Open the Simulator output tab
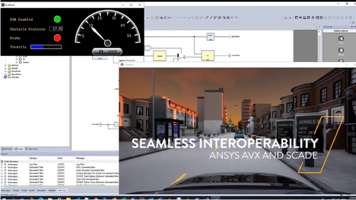This screenshot has height=200, width=356. (42, 190)
